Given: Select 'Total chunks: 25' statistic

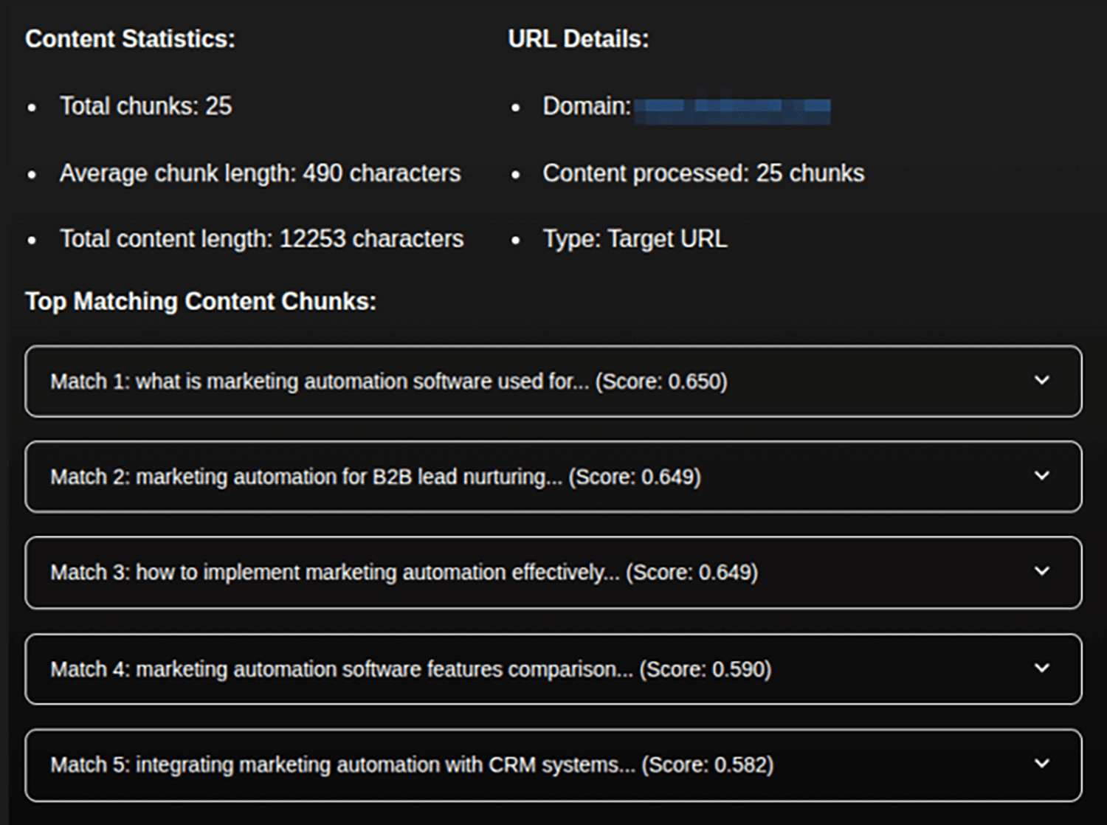Looking at the screenshot, I should [x=145, y=106].
